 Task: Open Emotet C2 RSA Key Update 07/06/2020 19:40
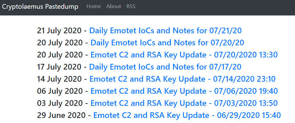pos(184,91)
